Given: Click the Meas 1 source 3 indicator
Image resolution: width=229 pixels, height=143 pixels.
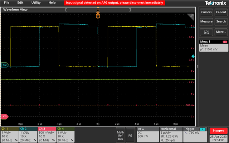Looking at the screenshot, I should click(x=225, y=42).
